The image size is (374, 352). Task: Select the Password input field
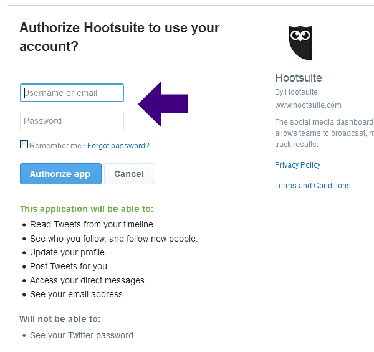pyautogui.click(x=72, y=121)
